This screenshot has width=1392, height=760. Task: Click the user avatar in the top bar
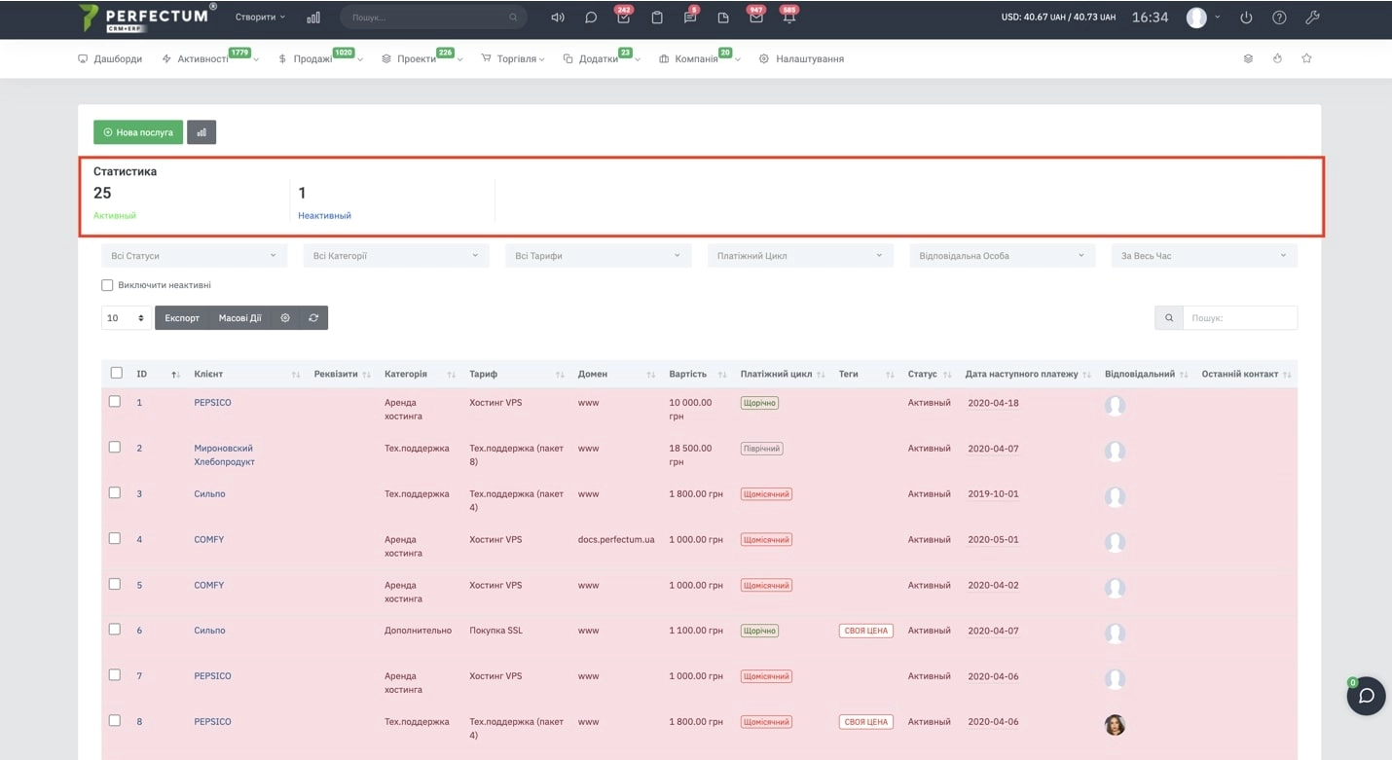pos(1196,18)
